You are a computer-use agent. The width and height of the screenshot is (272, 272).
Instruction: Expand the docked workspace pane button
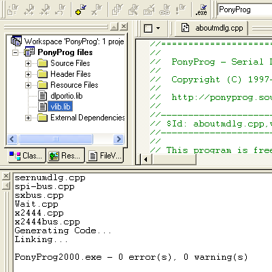tap(114, 27)
